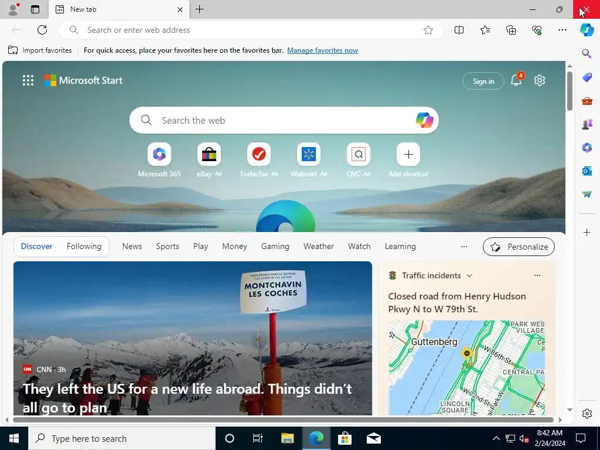Open split screen view
This screenshot has height=450, width=600.
click(459, 30)
